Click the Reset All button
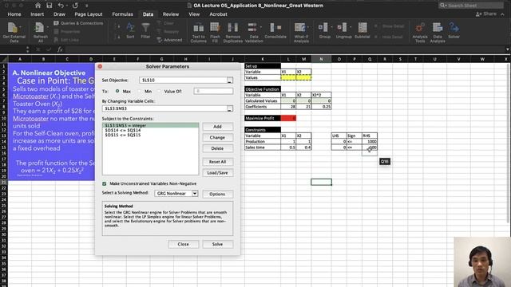 click(217, 162)
